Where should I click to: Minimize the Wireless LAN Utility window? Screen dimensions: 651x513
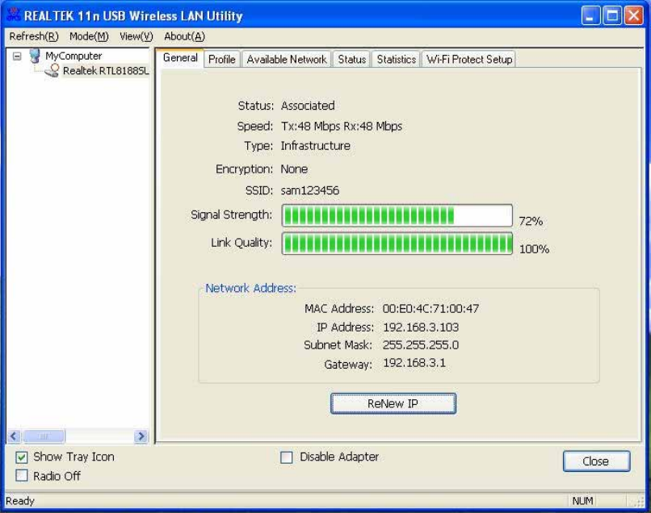point(590,16)
